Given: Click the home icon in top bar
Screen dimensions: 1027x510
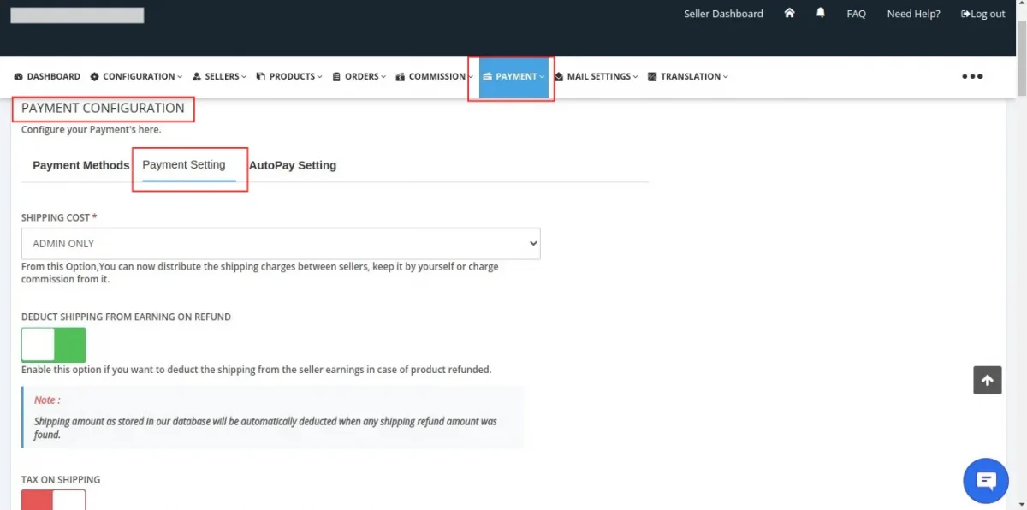Looking at the screenshot, I should click(x=789, y=14).
